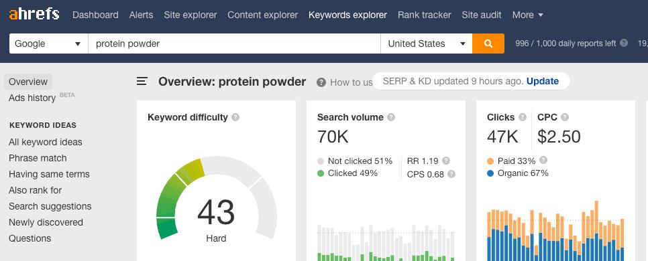
Task: Open the United States country dropdown
Action: pos(426,43)
